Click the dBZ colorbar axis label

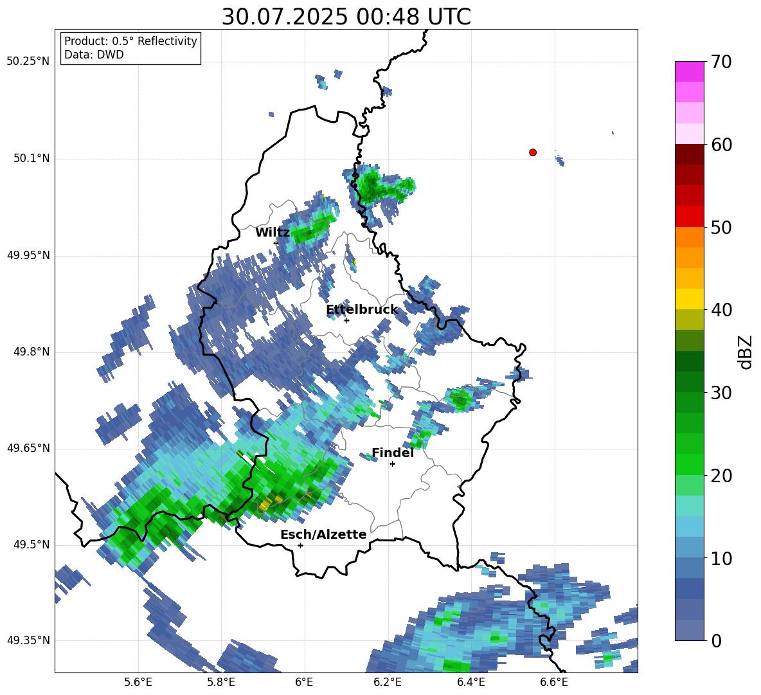745,352
